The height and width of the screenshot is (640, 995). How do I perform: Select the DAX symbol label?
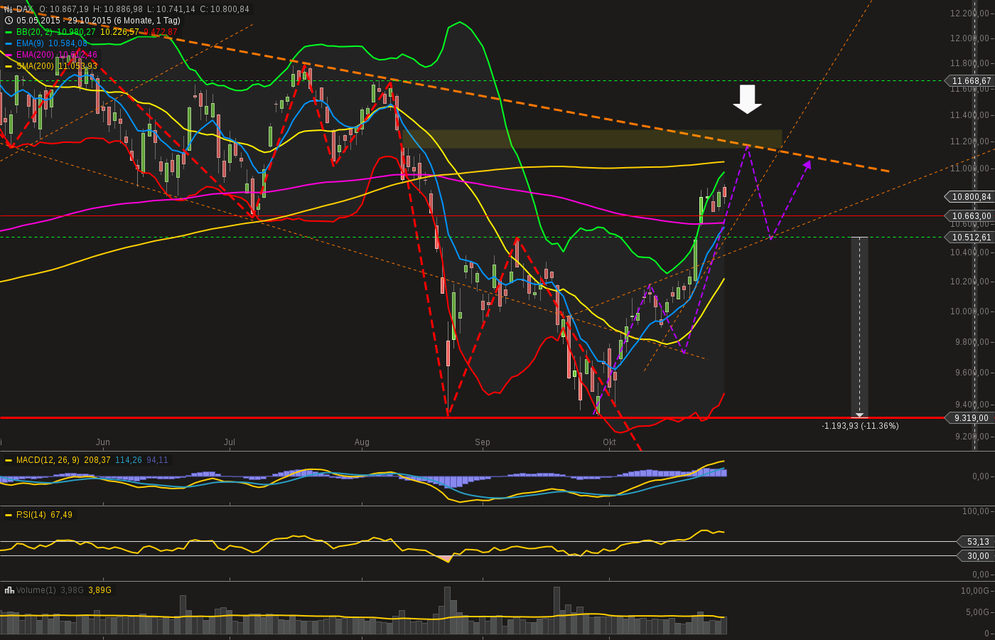(25, 9)
